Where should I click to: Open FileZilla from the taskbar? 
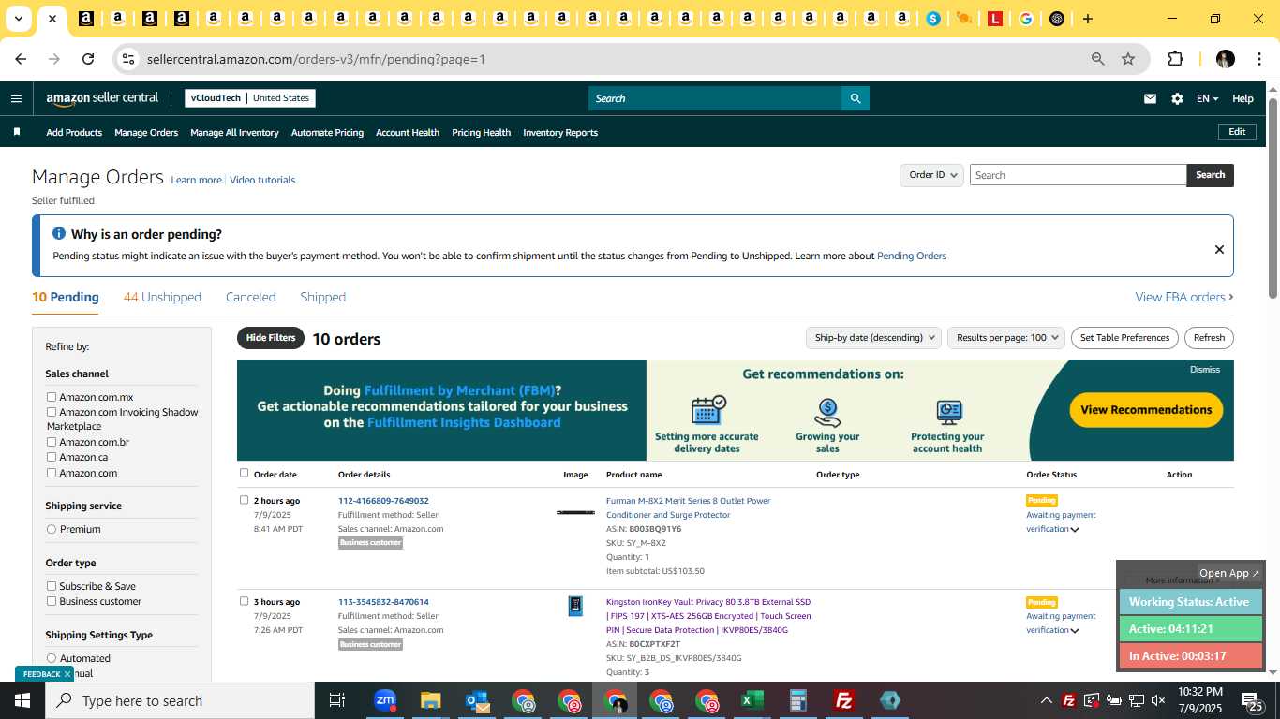point(844,700)
